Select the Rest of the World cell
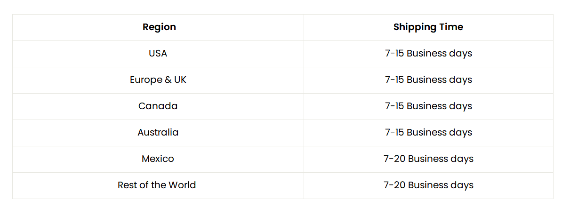 (157, 185)
